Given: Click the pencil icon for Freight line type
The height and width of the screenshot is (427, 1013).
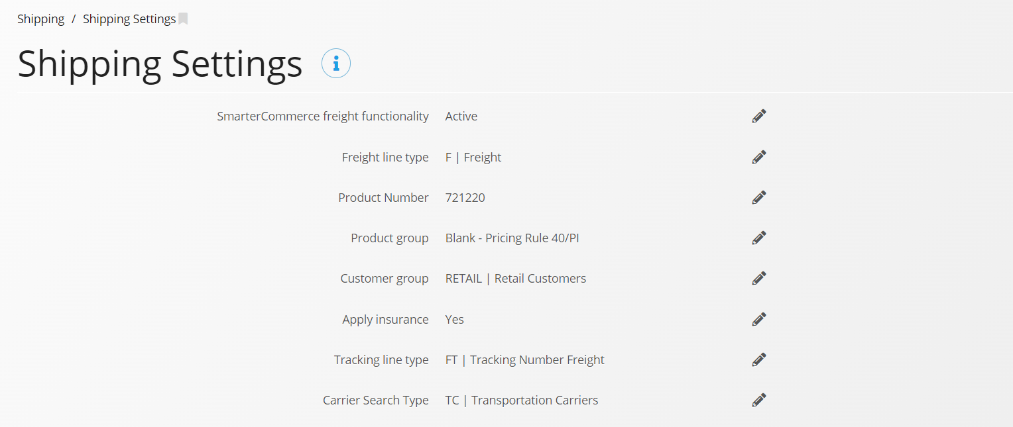Looking at the screenshot, I should coord(759,157).
